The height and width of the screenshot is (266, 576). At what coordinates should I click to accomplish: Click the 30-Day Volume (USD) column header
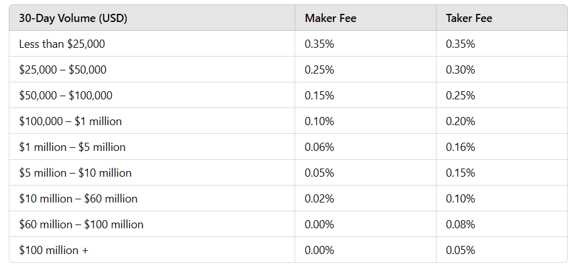[73, 18]
